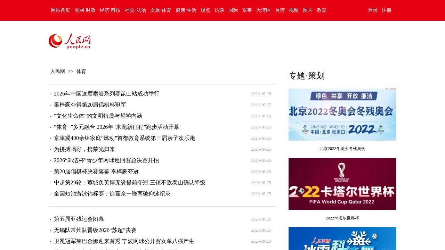Open article 中超第29轮：蓉城负英博无缘提前夺冠
The width and height of the screenshot is (445, 250).
(x=130, y=183)
